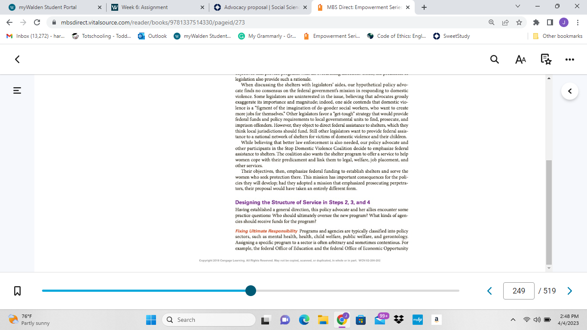
Task: Open a new browser tab
Action: [x=424, y=7]
